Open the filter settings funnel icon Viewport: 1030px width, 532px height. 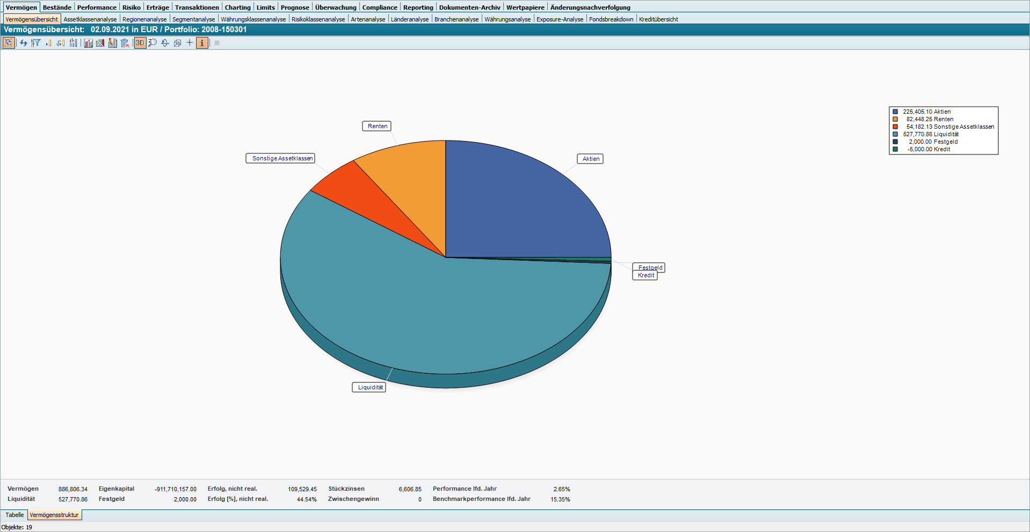coord(36,43)
